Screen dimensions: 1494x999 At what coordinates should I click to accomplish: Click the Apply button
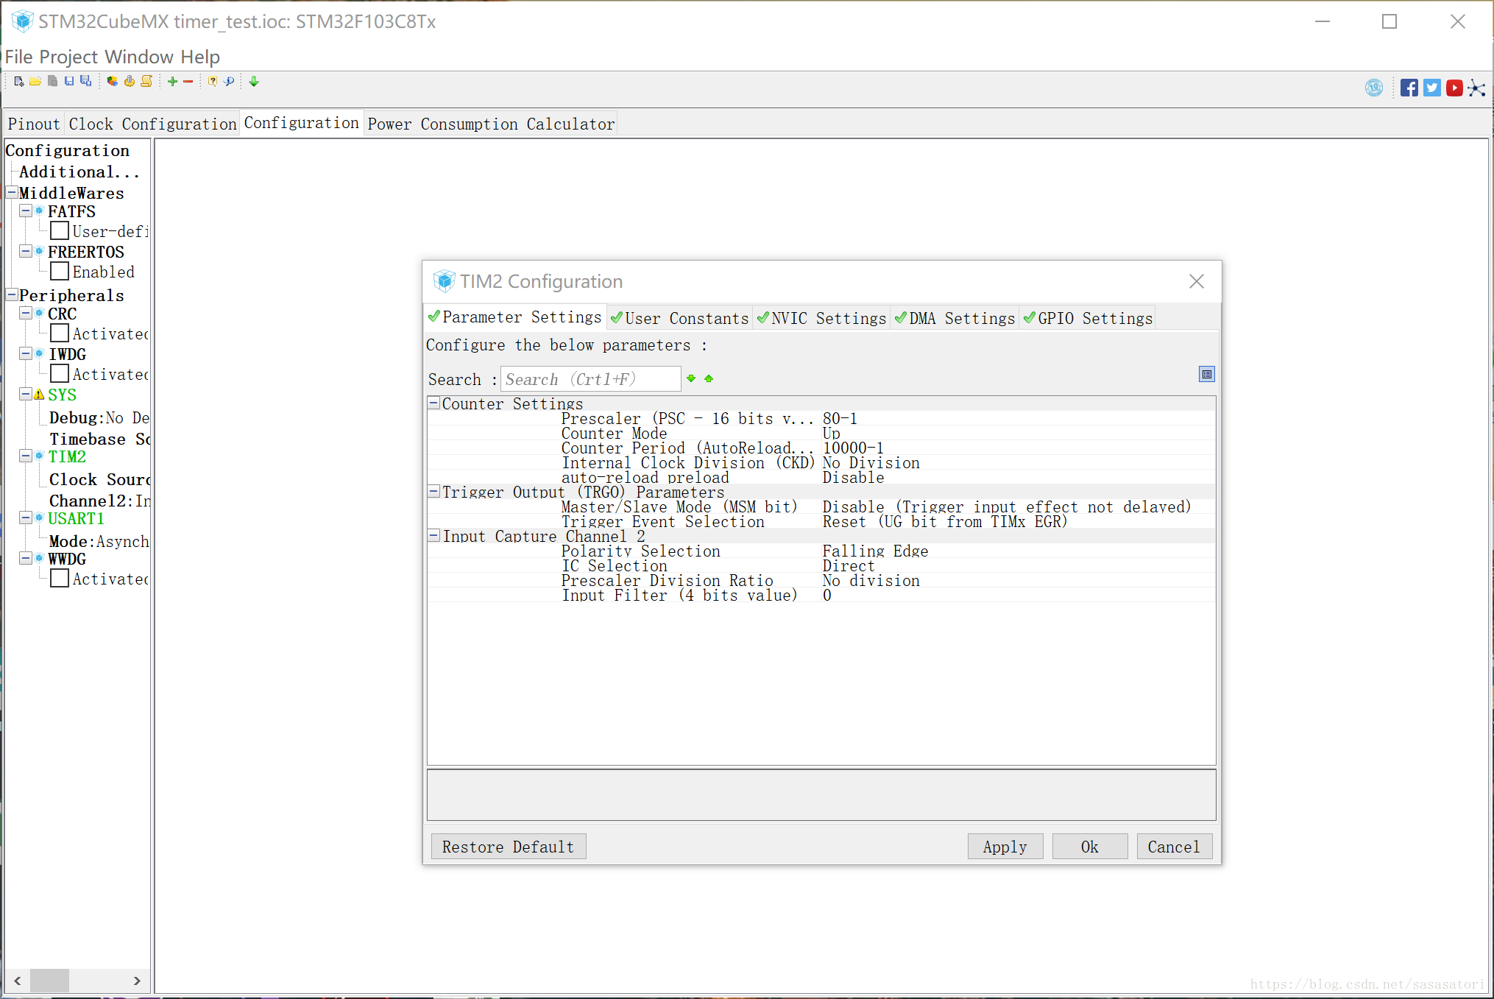pyautogui.click(x=1005, y=847)
